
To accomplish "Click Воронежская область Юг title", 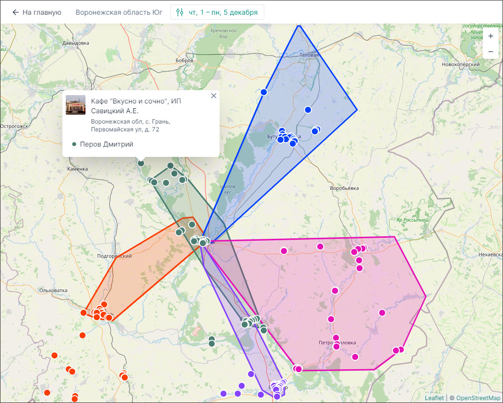I will (x=119, y=12).
